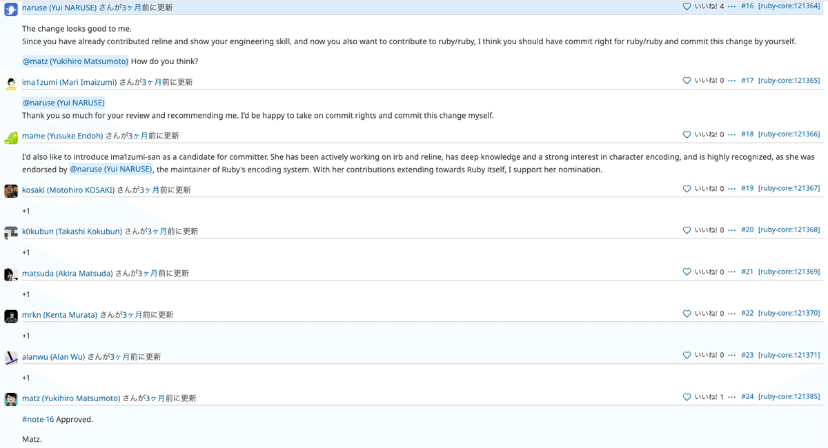This screenshot has width=828, height=448.
Task: Toggle like on matz's Approved comment #24
Action: click(687, 397)
